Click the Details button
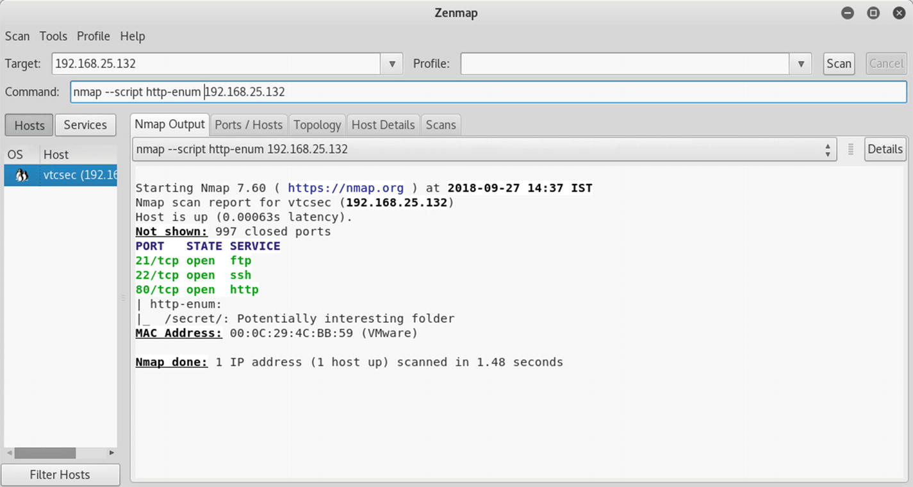The image size is (913, 487). 885,149
